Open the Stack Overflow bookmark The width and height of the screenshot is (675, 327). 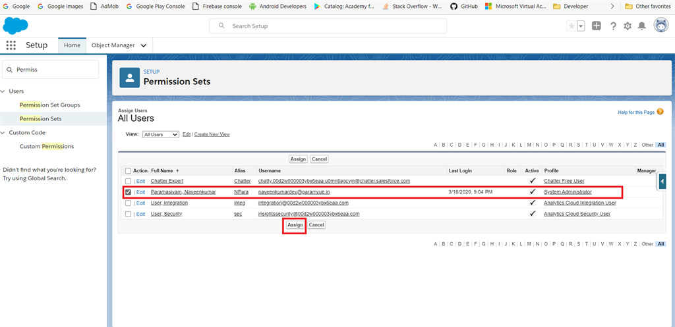click(412, 7)
